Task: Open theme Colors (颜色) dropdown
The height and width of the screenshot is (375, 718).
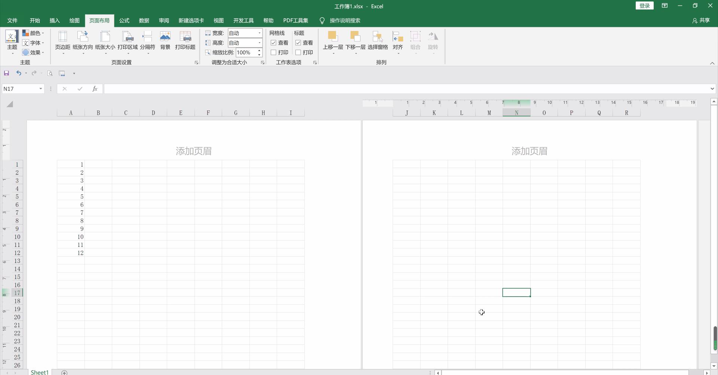Action: (x=33, y=33)
